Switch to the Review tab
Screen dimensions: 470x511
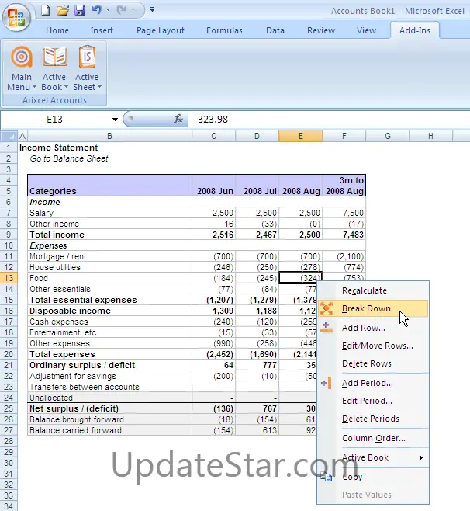tap(321, 30)
